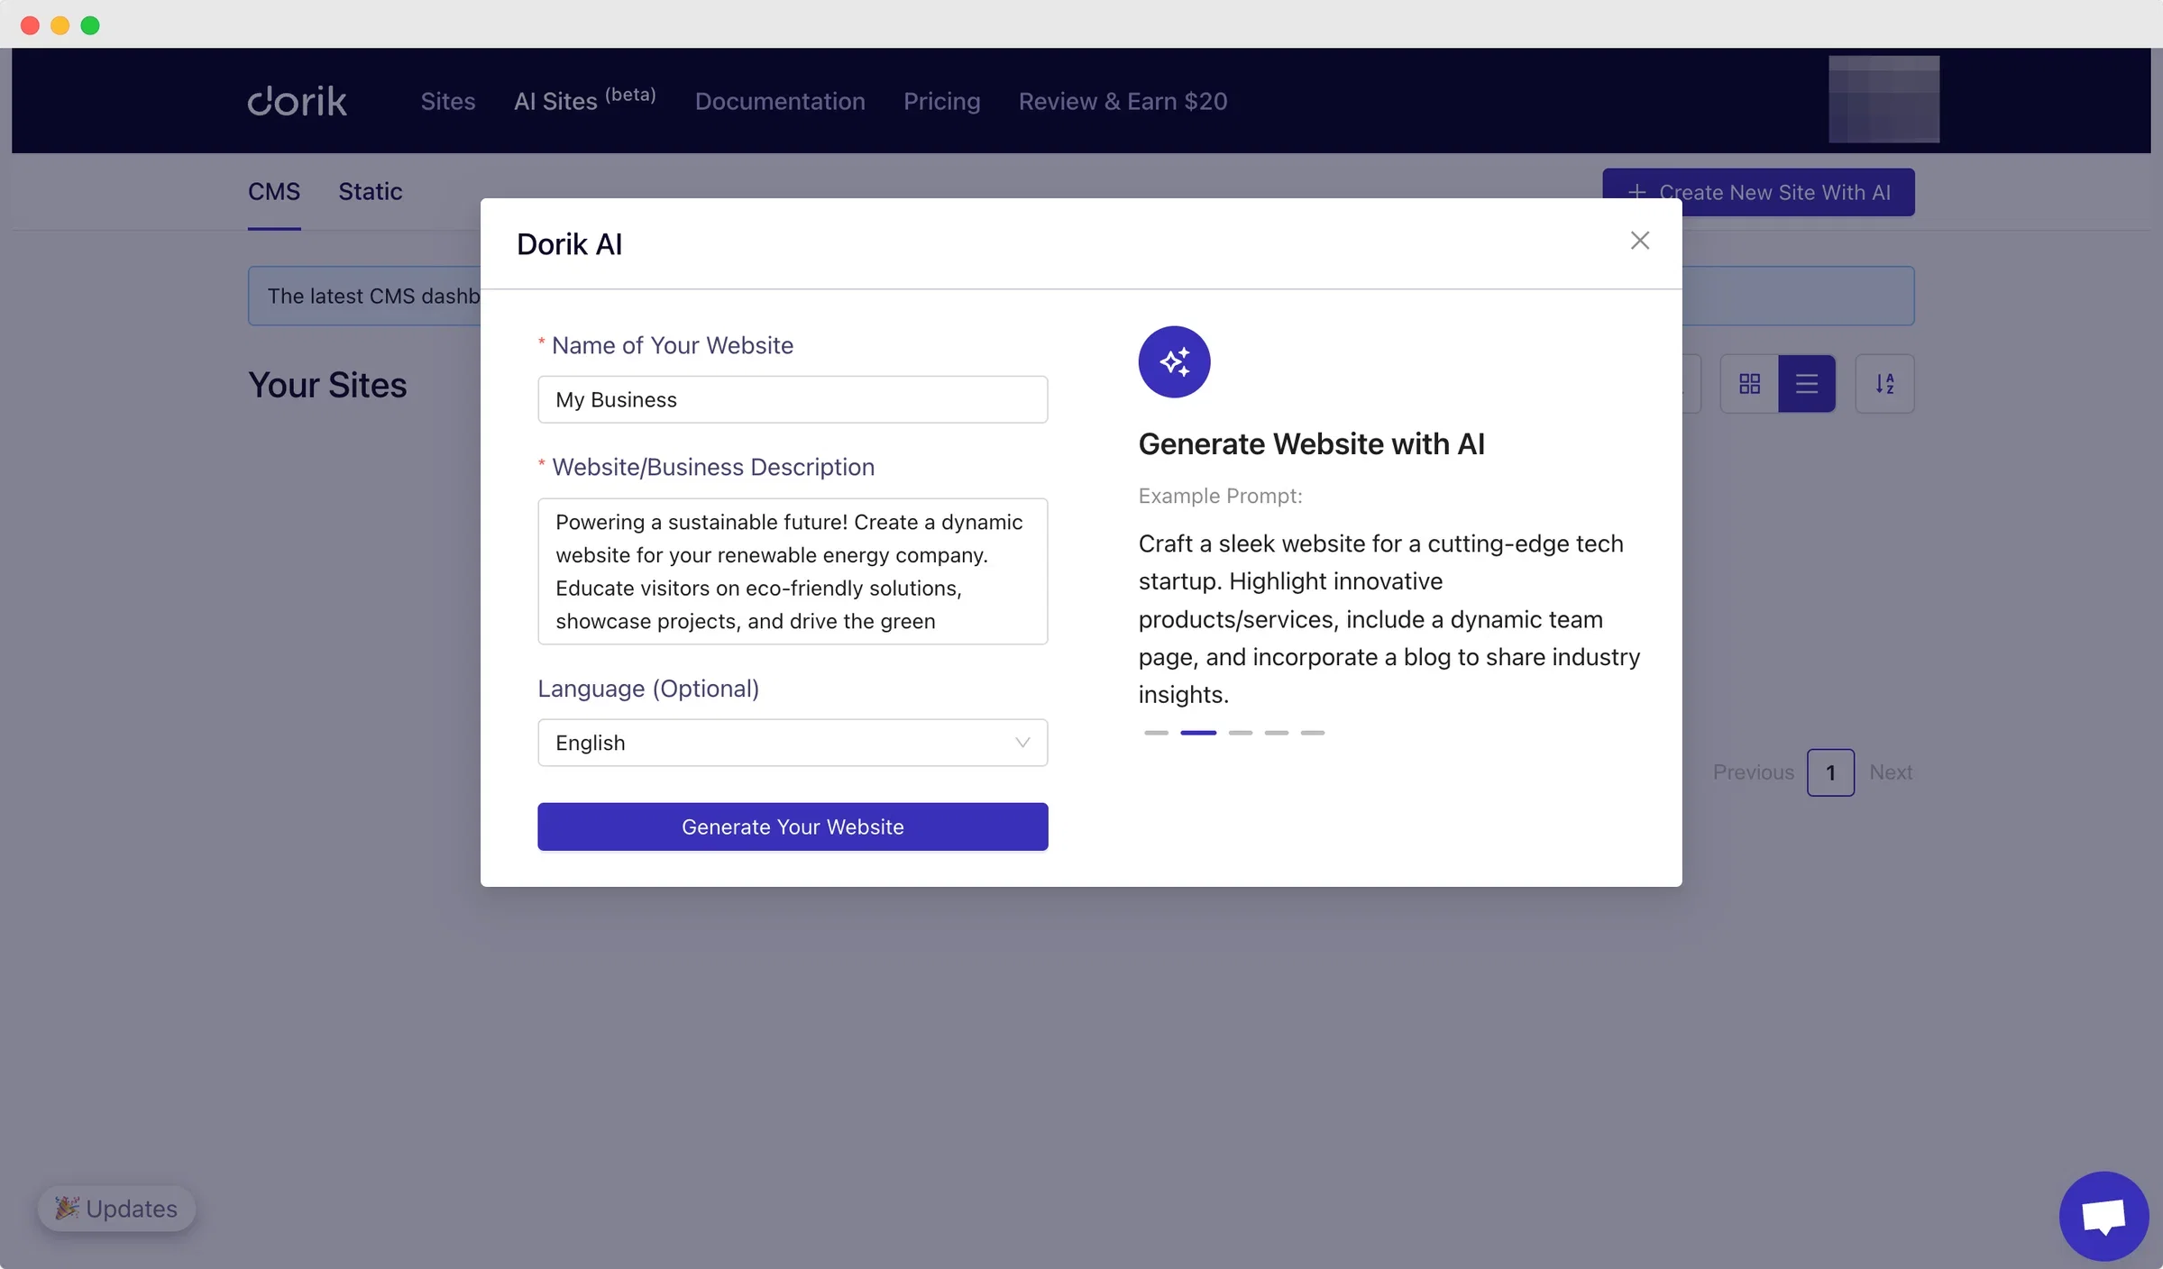Viewport: 2163px width, 1269px height.
Task: Click the Language dropdown chevron arrow
Action: pos(1022,743)
